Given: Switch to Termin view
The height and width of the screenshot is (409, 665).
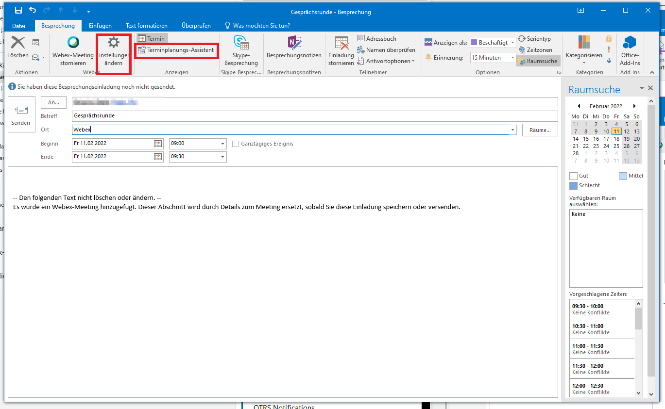Looking at the screenshot, I should 152,38.
